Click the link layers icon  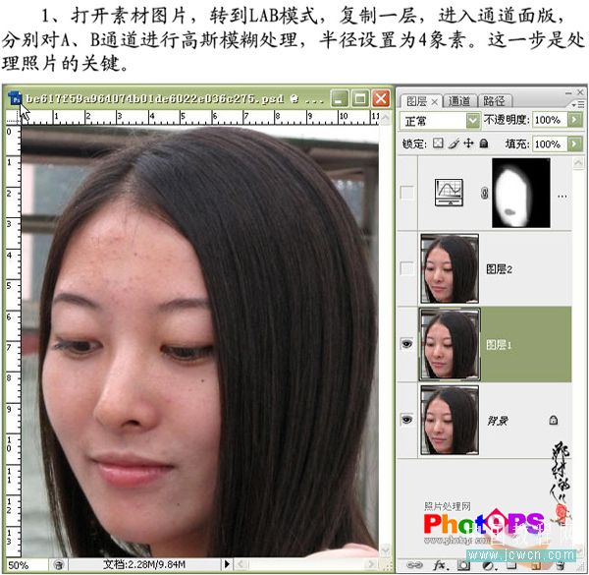(414, 565)
